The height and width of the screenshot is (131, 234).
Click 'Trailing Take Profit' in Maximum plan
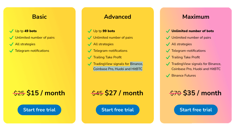pyautogui.click(x=186, y=57)
